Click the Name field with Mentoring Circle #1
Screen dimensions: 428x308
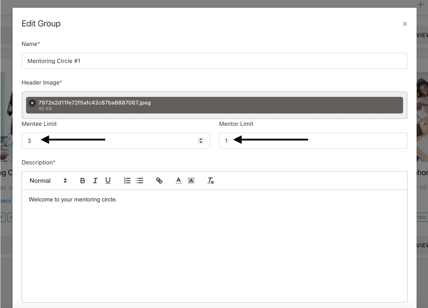214,61
